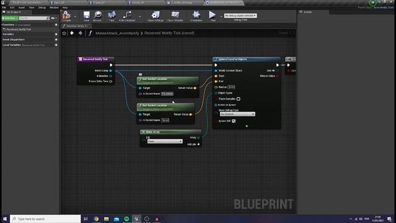Open Draw Debug Type dropdown
The height and width of the screenshot is (223, 396).
tap(238, 114)
